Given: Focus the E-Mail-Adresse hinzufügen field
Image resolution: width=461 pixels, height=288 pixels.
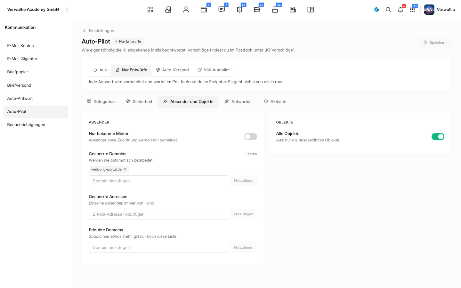Looking at the screenshot, I should [x=158, y=214].
